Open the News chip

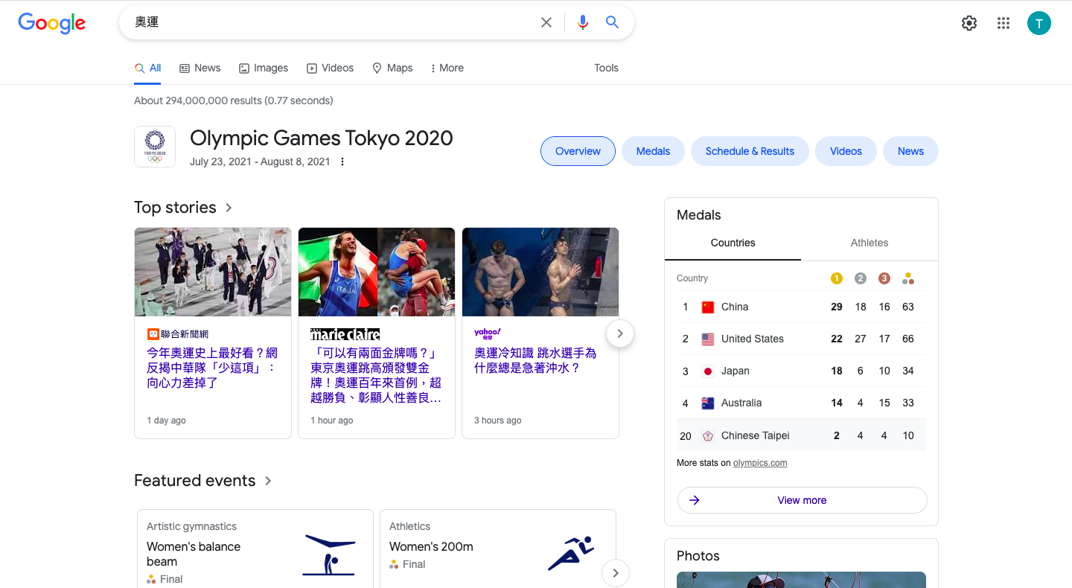tap(910, 151)
